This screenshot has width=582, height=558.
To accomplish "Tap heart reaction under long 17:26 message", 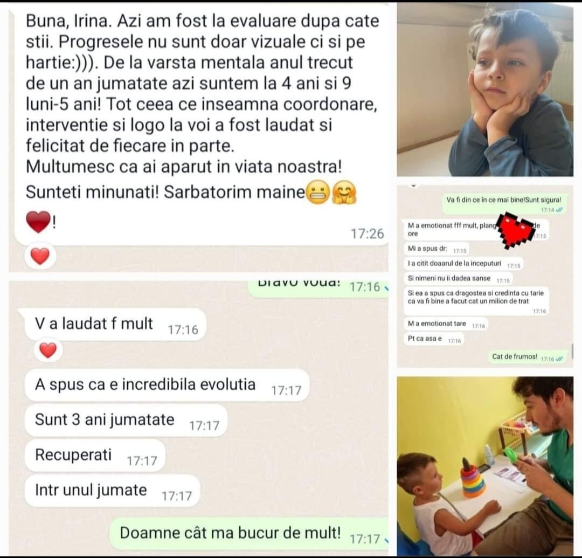I will (x=40, y=256).
